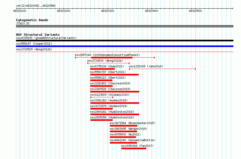Open the nsv3300528 Chaisson2019 label

coord(110,89)
